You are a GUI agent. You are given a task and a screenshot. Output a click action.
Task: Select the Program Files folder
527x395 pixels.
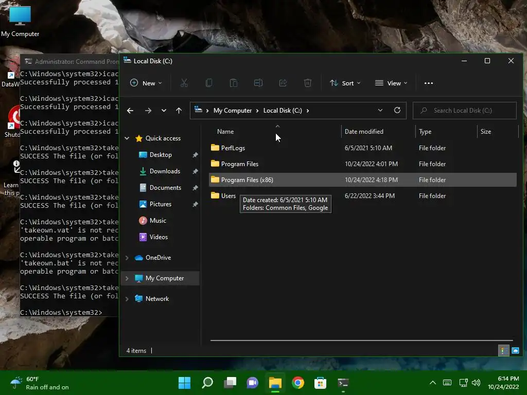pyautogui.click(x=363, y=164)
